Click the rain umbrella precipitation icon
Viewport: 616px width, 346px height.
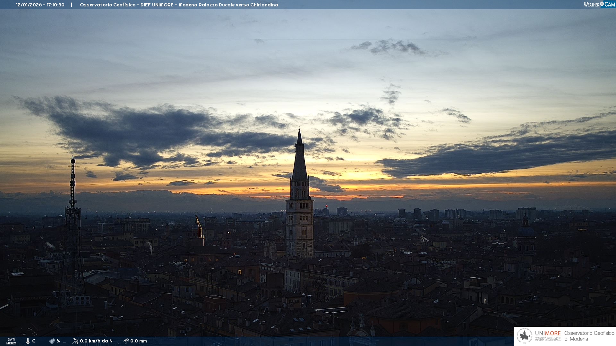[126, 341]
